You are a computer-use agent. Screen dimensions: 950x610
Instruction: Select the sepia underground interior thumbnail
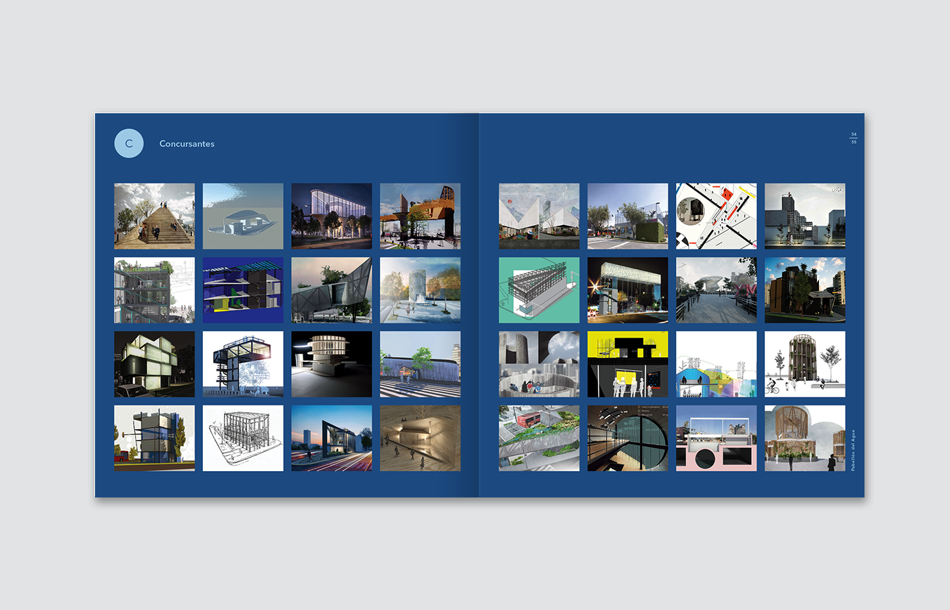[x=420, y=438]
